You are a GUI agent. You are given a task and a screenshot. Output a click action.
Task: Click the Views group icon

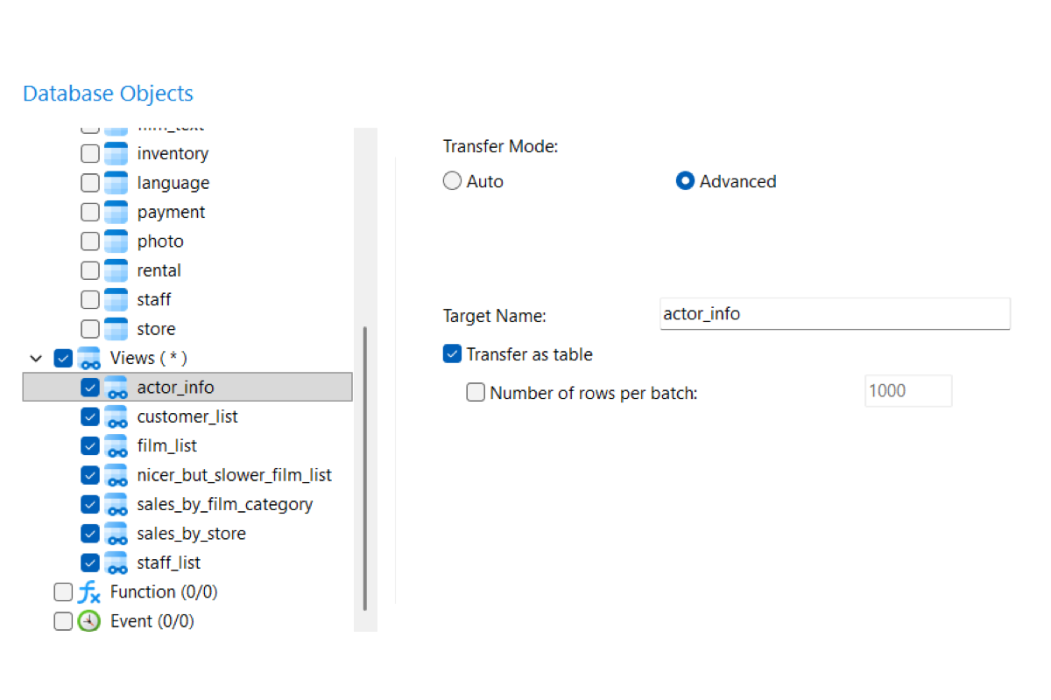(x=89, y=358)
